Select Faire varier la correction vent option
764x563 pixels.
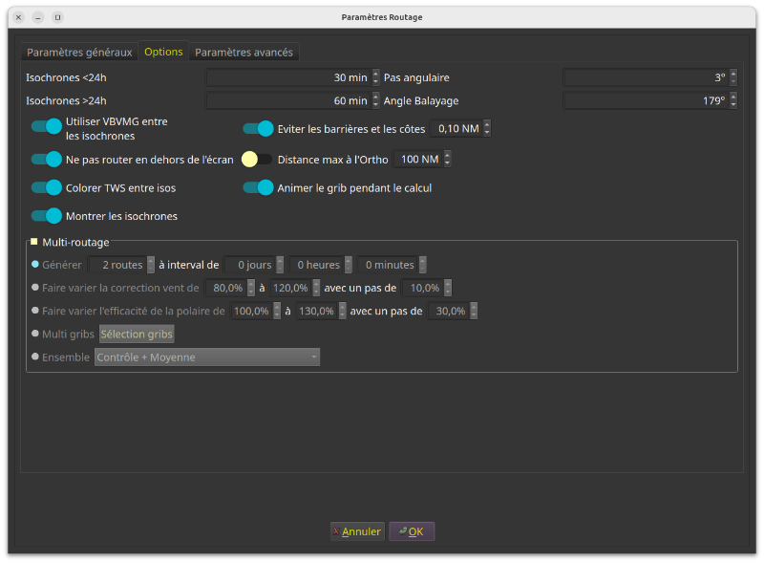tap(36, 288)
